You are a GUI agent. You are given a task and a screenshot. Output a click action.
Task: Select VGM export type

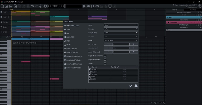pos(67,45)
